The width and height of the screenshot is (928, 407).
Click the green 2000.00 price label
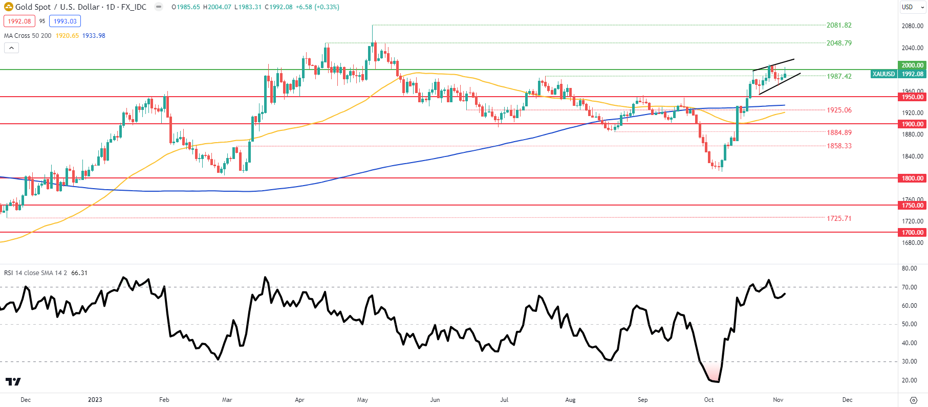(912, 65)
